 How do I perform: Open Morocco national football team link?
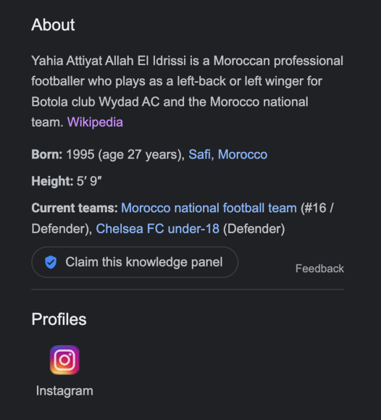point(209,208)
